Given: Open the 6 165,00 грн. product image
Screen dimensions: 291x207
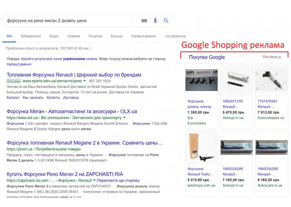Looking at the screenshot, I should [x=271, y=147].
